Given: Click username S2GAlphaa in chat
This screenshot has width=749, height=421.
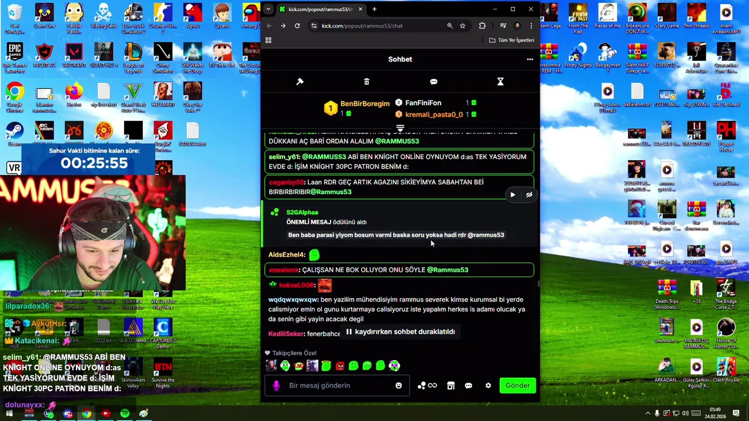Looking at the screenshot, I should [x=302, y=212].
